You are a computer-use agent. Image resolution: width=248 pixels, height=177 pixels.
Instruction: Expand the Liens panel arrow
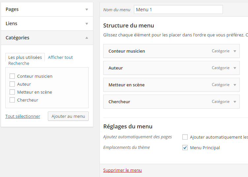click(x=87, y=24)
